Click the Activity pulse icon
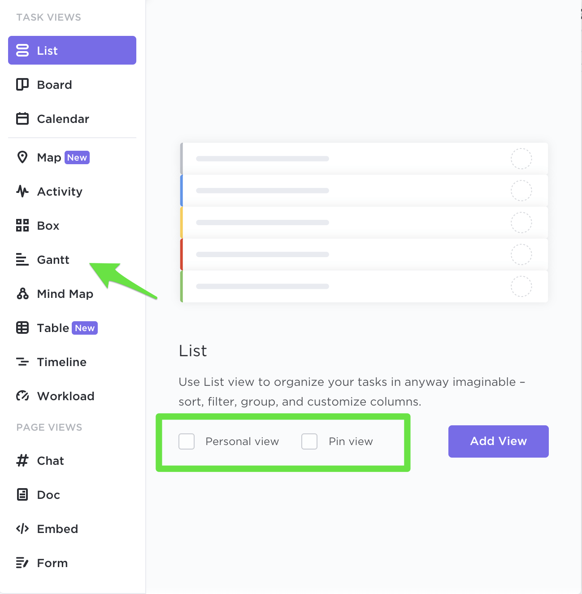Image resolution: width=582 pixels, height=594 pixels. tap(22, 192)
